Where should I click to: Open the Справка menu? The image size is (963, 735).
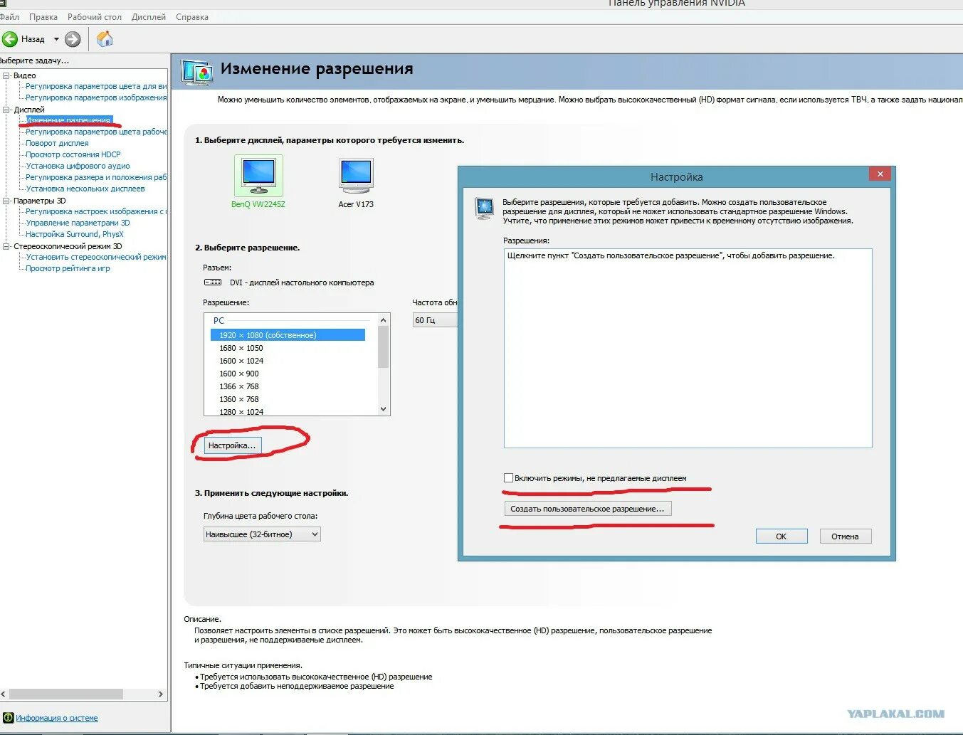tap(192, 17)
